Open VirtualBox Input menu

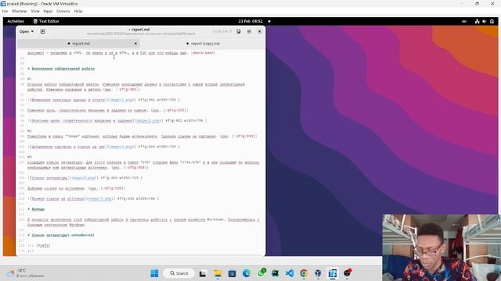coord(48,11)
